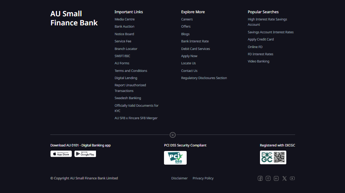Click the DICGC QR code badge
The height and width of the screenshot is (193, 345).
pyautogui.click(x=273, y=157)
